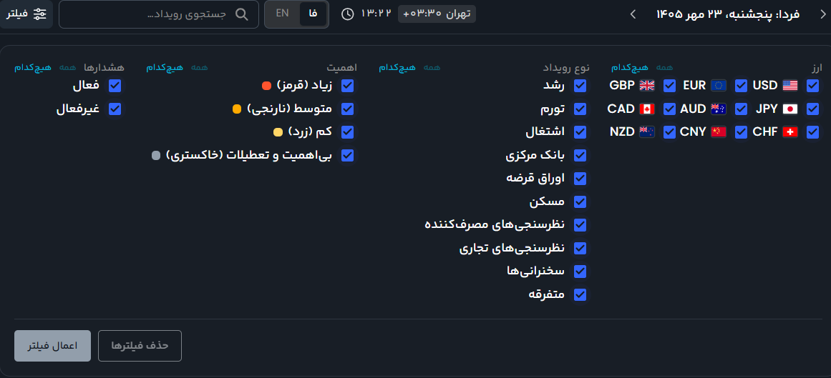Click the NZD New Zealand flag icon
The width and height of the screenshot is (831, 378).
[647, 131]
